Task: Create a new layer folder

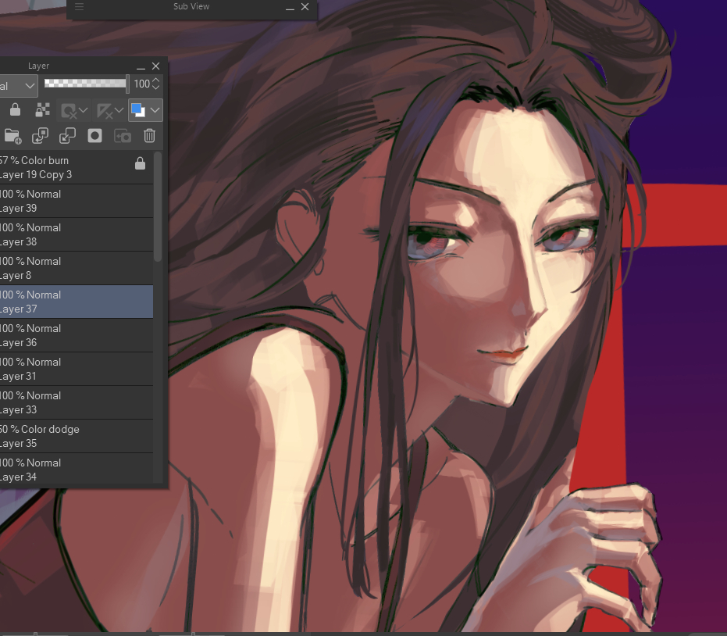Action: (x=12, y=136)
